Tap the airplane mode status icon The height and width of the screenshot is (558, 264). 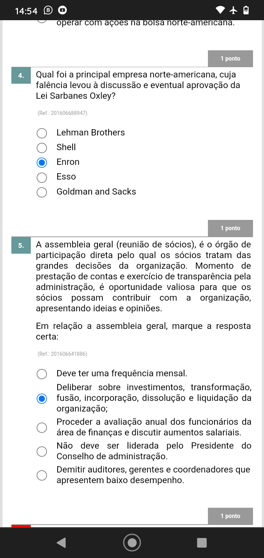click(x=234, y=10)
